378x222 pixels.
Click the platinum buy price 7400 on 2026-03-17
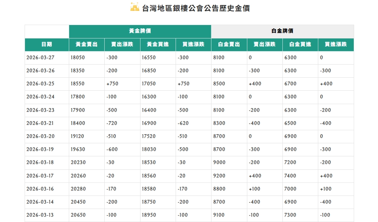click(x=289, y=176)
